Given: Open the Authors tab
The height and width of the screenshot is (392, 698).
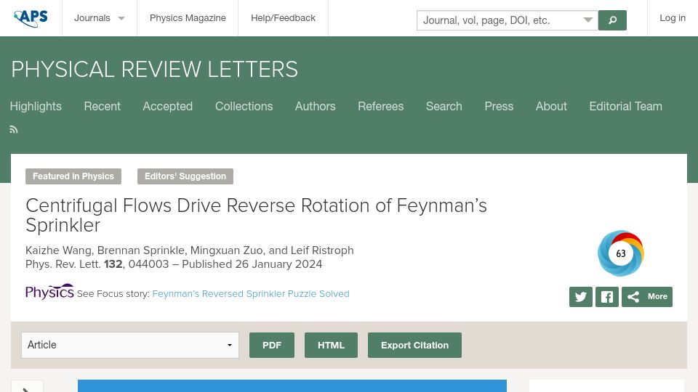Looking at the screenshot, I should pyautogui.click(x=315, y=106).
